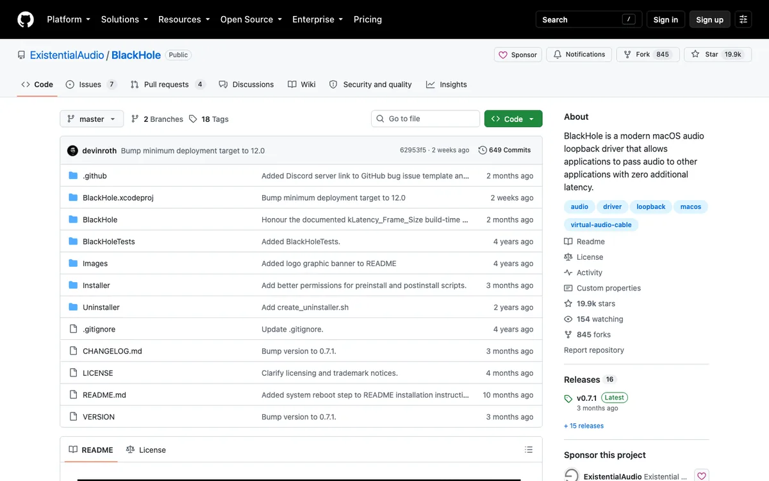Click the devinroth avatar in commit bar
This screenshot has width=769, height=481.
[x=73, y=151]
